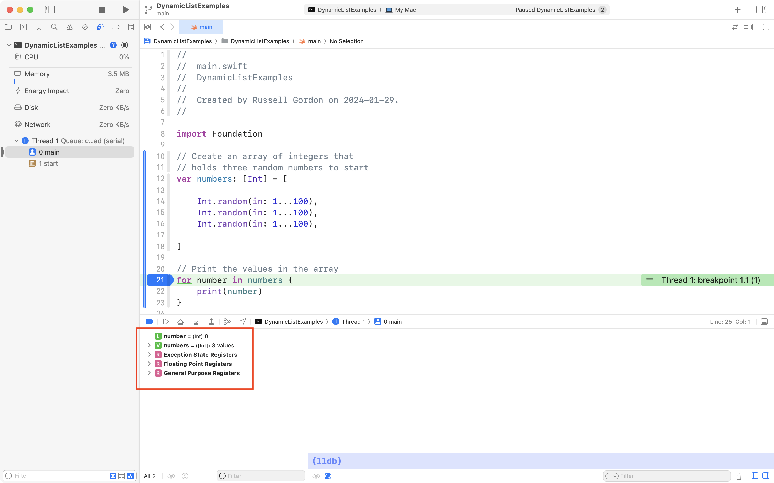Screen dimensions: 774x483
Task: Click the Step Out debug control
Action: [211, 321]
